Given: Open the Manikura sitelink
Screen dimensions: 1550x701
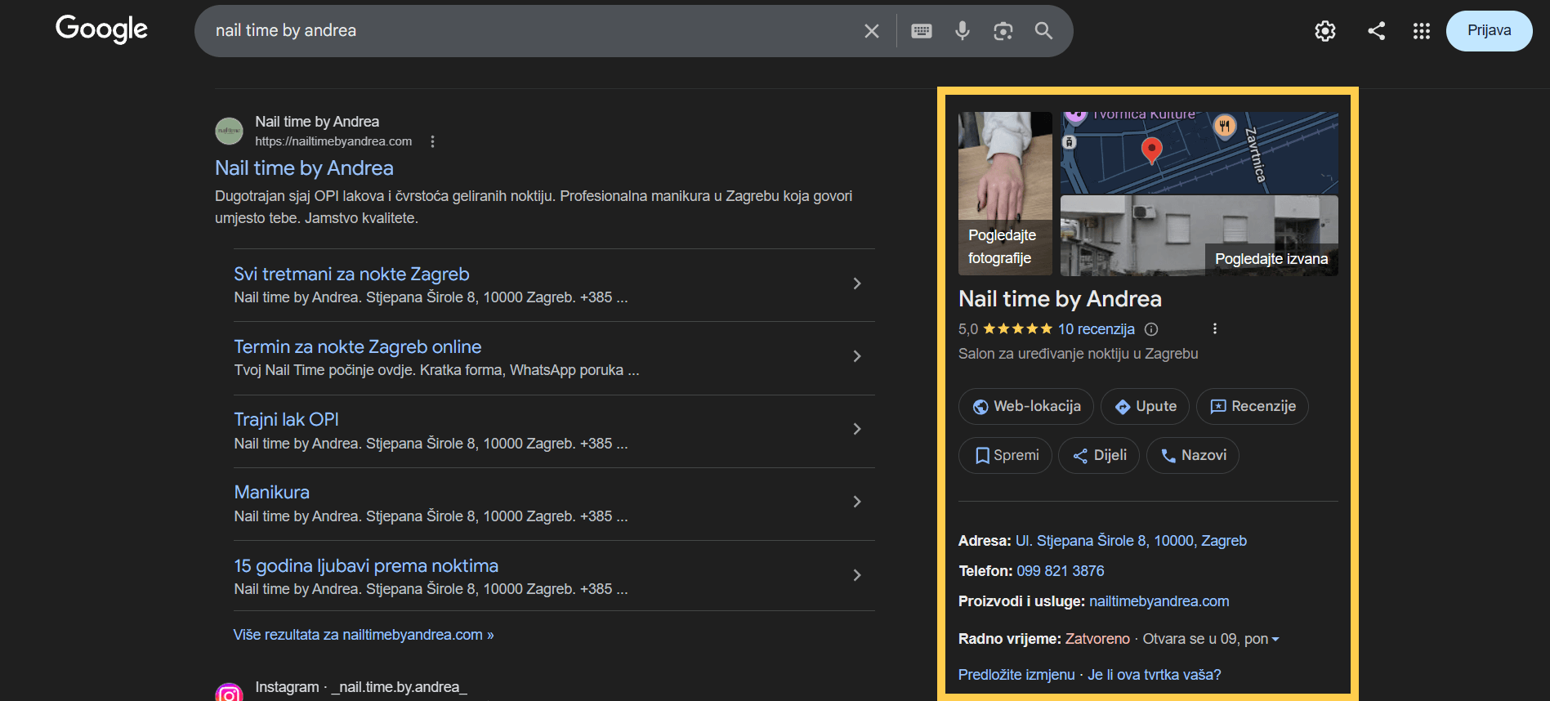Looking at the screenshot, I should 271,493.
